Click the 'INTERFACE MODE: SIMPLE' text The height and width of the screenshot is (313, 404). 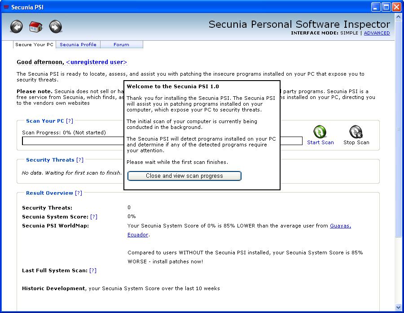click(325, 33)
